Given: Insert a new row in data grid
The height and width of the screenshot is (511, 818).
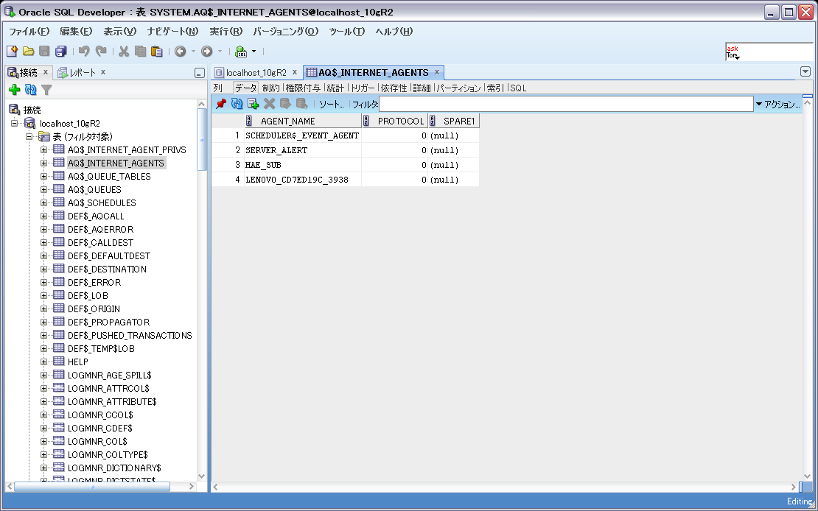Looking at the screenshot, I should (253, 104).
